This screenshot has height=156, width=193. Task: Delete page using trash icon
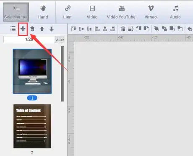[x=32, y=29]
